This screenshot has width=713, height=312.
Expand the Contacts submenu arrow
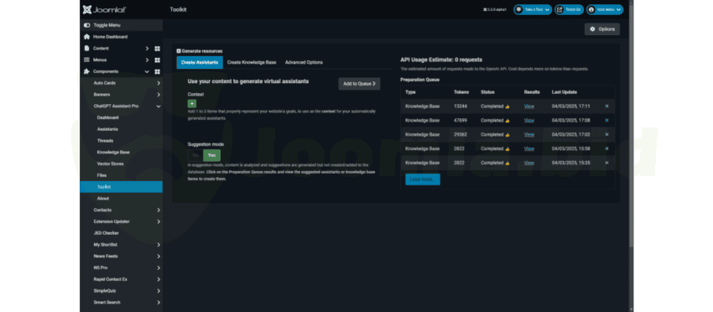point(159,211)
